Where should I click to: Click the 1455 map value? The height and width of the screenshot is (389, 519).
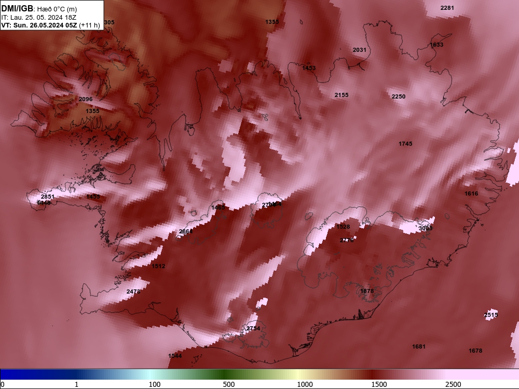click(93, 197)
